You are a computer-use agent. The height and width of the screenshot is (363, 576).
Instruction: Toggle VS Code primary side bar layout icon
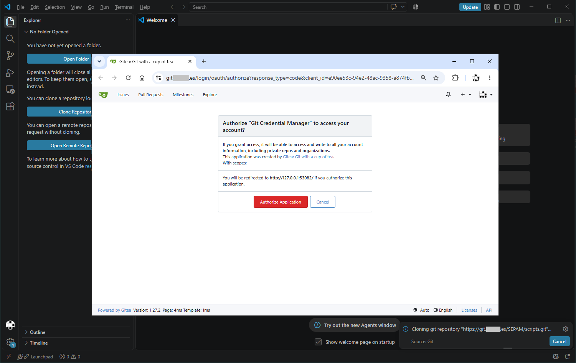[x=497, y=7]
